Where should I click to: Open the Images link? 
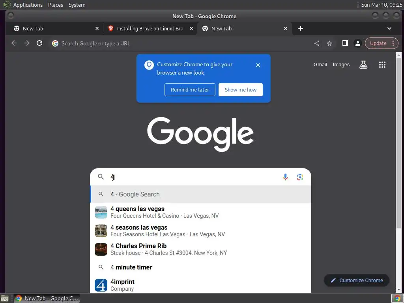tap(341, 65)
